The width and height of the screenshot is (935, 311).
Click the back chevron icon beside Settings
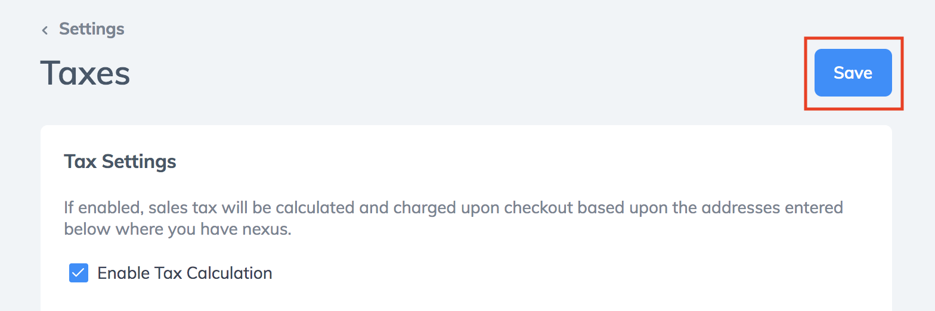[45, 30]
